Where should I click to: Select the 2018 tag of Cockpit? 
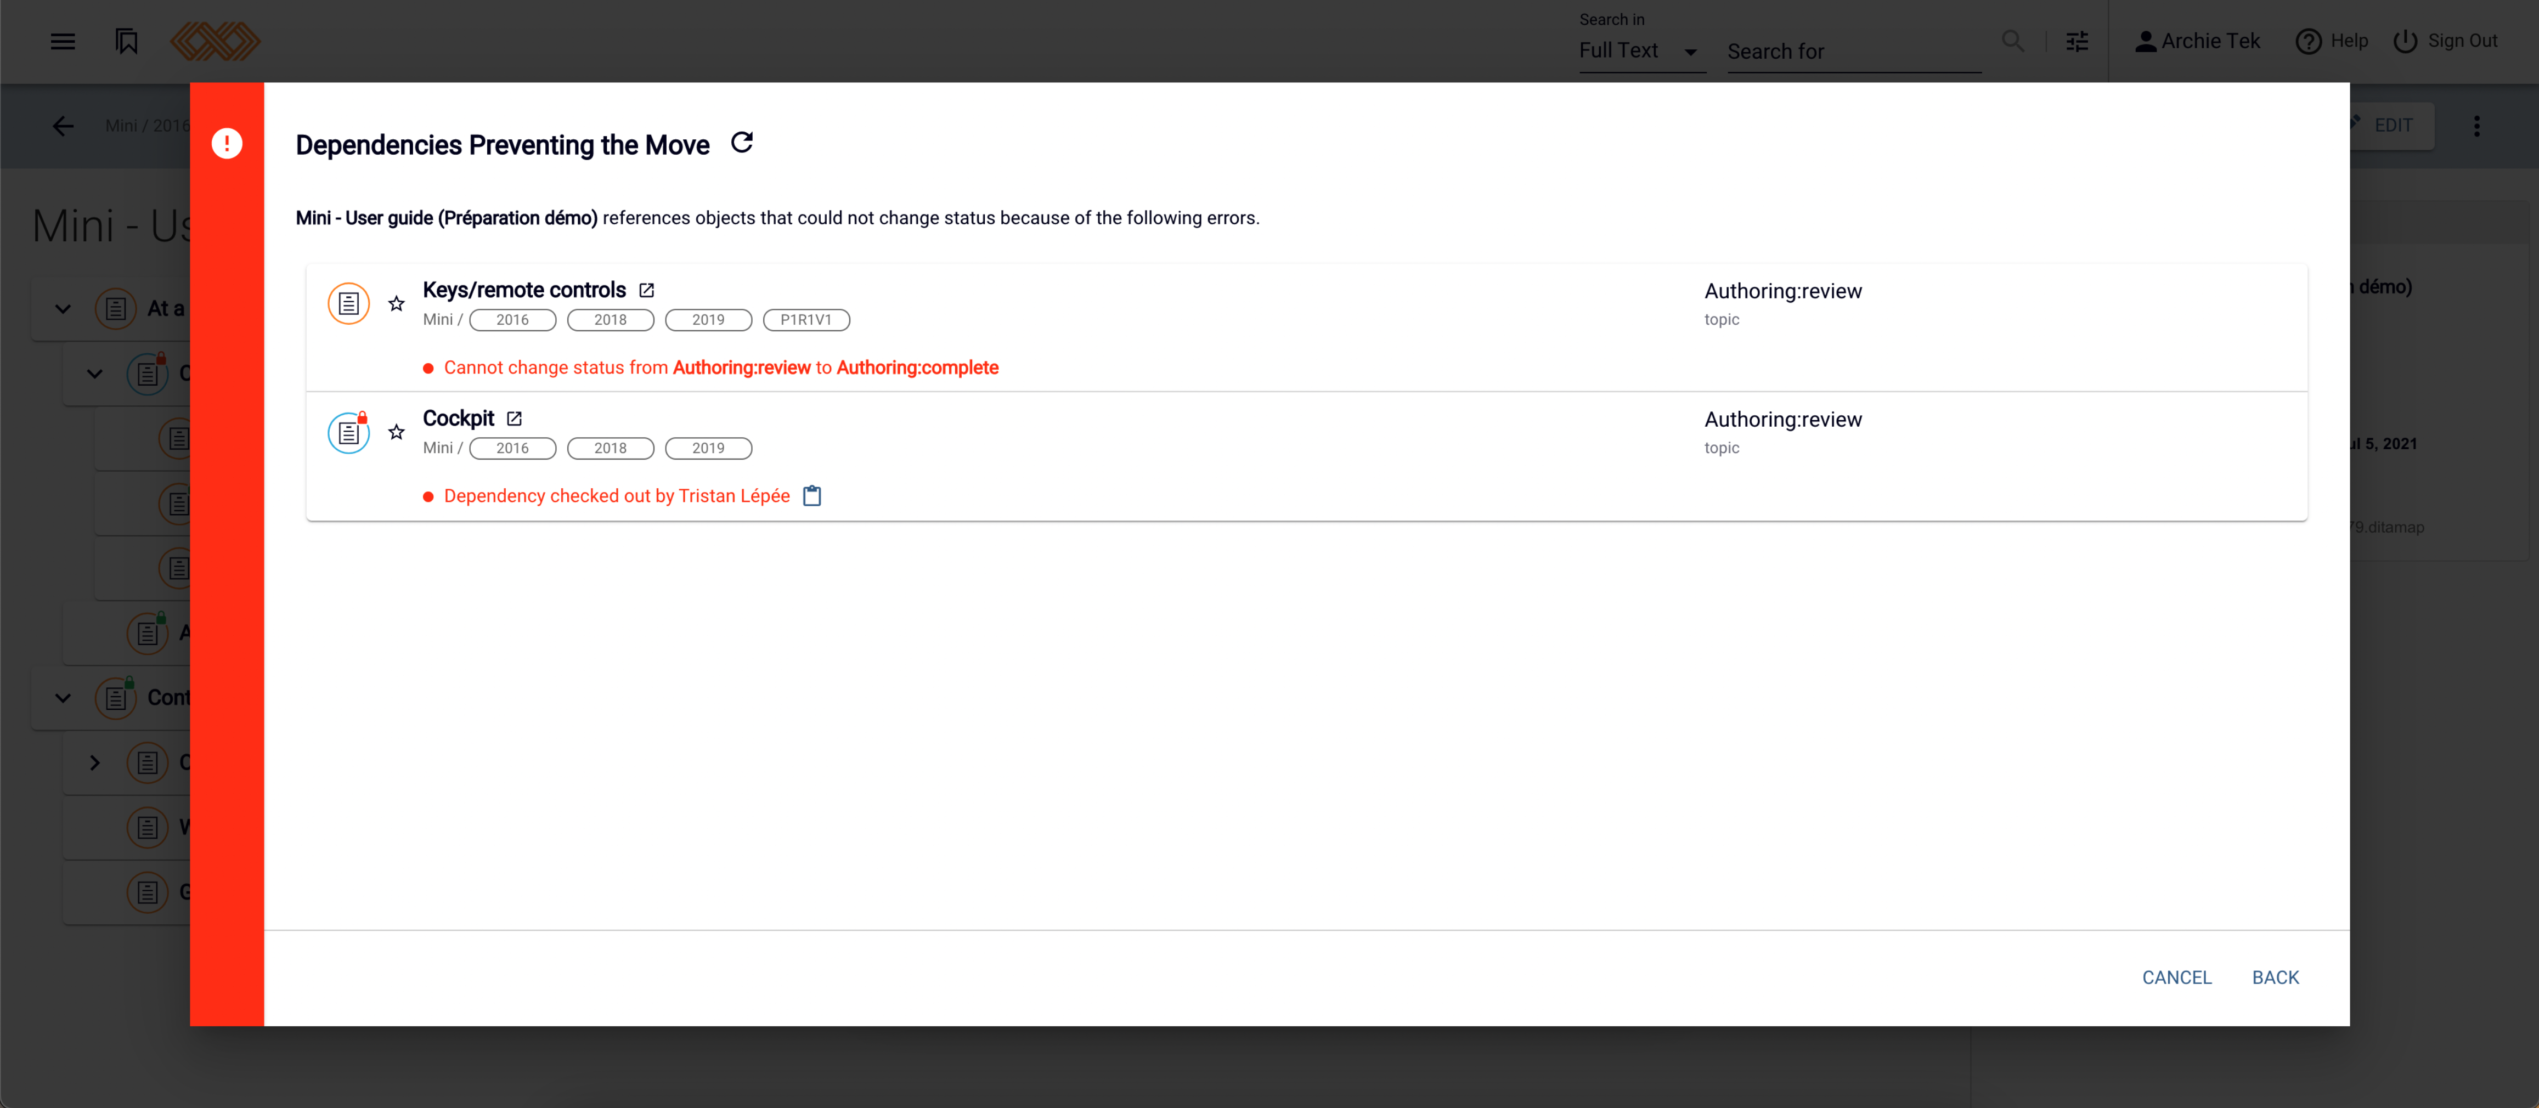click(x=610, y=448)
